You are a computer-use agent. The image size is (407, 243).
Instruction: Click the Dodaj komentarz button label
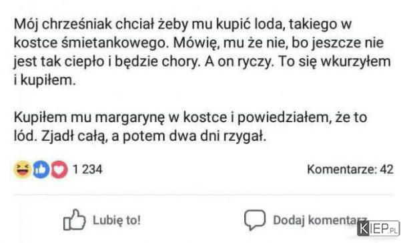click(x=320, y=220)
